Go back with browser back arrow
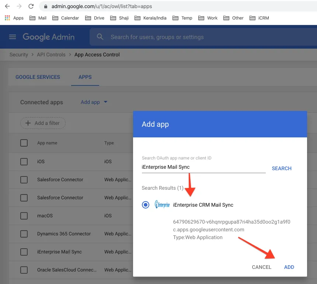 pyautogui.click(x=7, y=6)
